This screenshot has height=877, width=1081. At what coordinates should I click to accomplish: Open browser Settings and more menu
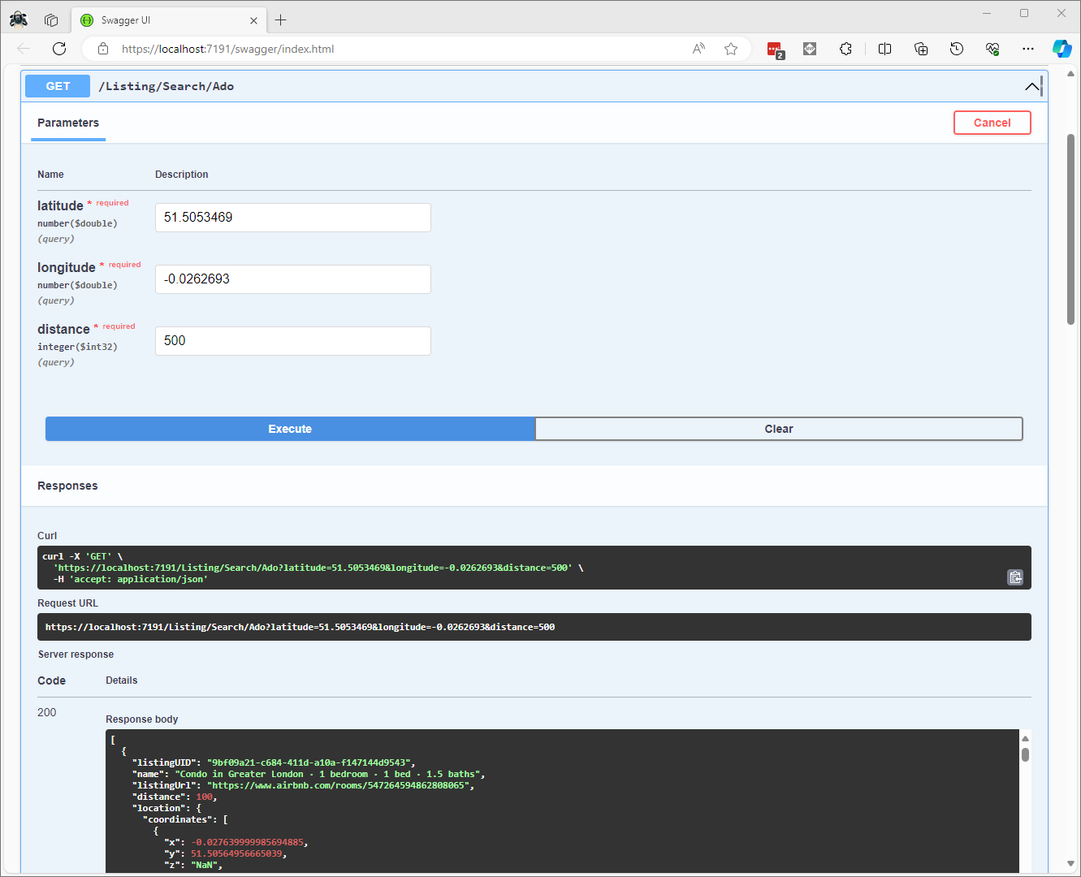[1028, 49]
